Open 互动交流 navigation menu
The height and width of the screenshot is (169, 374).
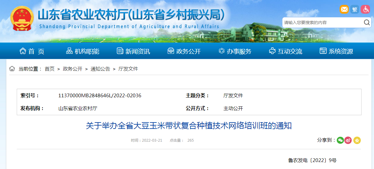click(x=286, y=51)
